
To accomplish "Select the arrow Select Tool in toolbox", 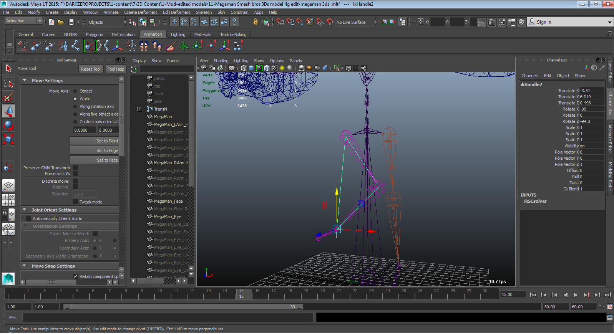I will [x=8, y=69].
